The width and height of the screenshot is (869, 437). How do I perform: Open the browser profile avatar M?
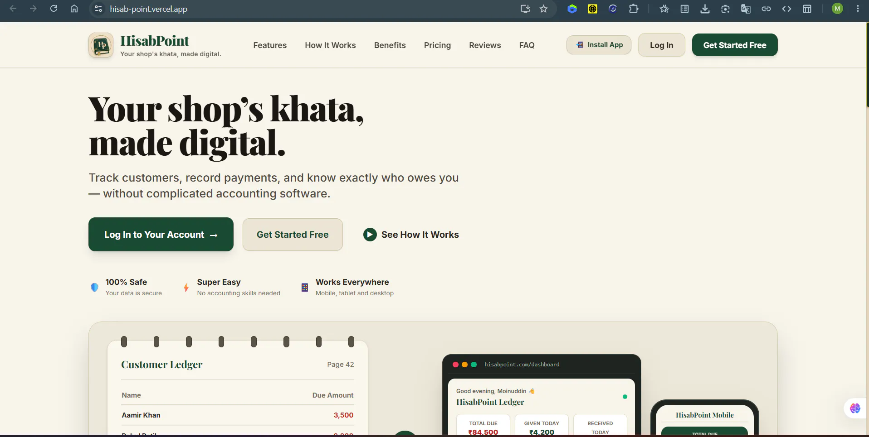tap(837, 9)
